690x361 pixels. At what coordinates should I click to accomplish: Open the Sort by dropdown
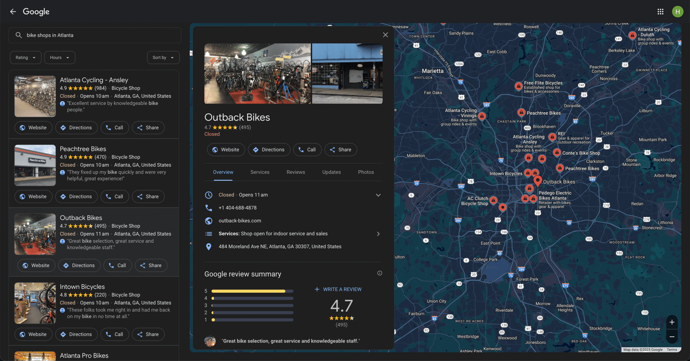click(x=163, y=57)
